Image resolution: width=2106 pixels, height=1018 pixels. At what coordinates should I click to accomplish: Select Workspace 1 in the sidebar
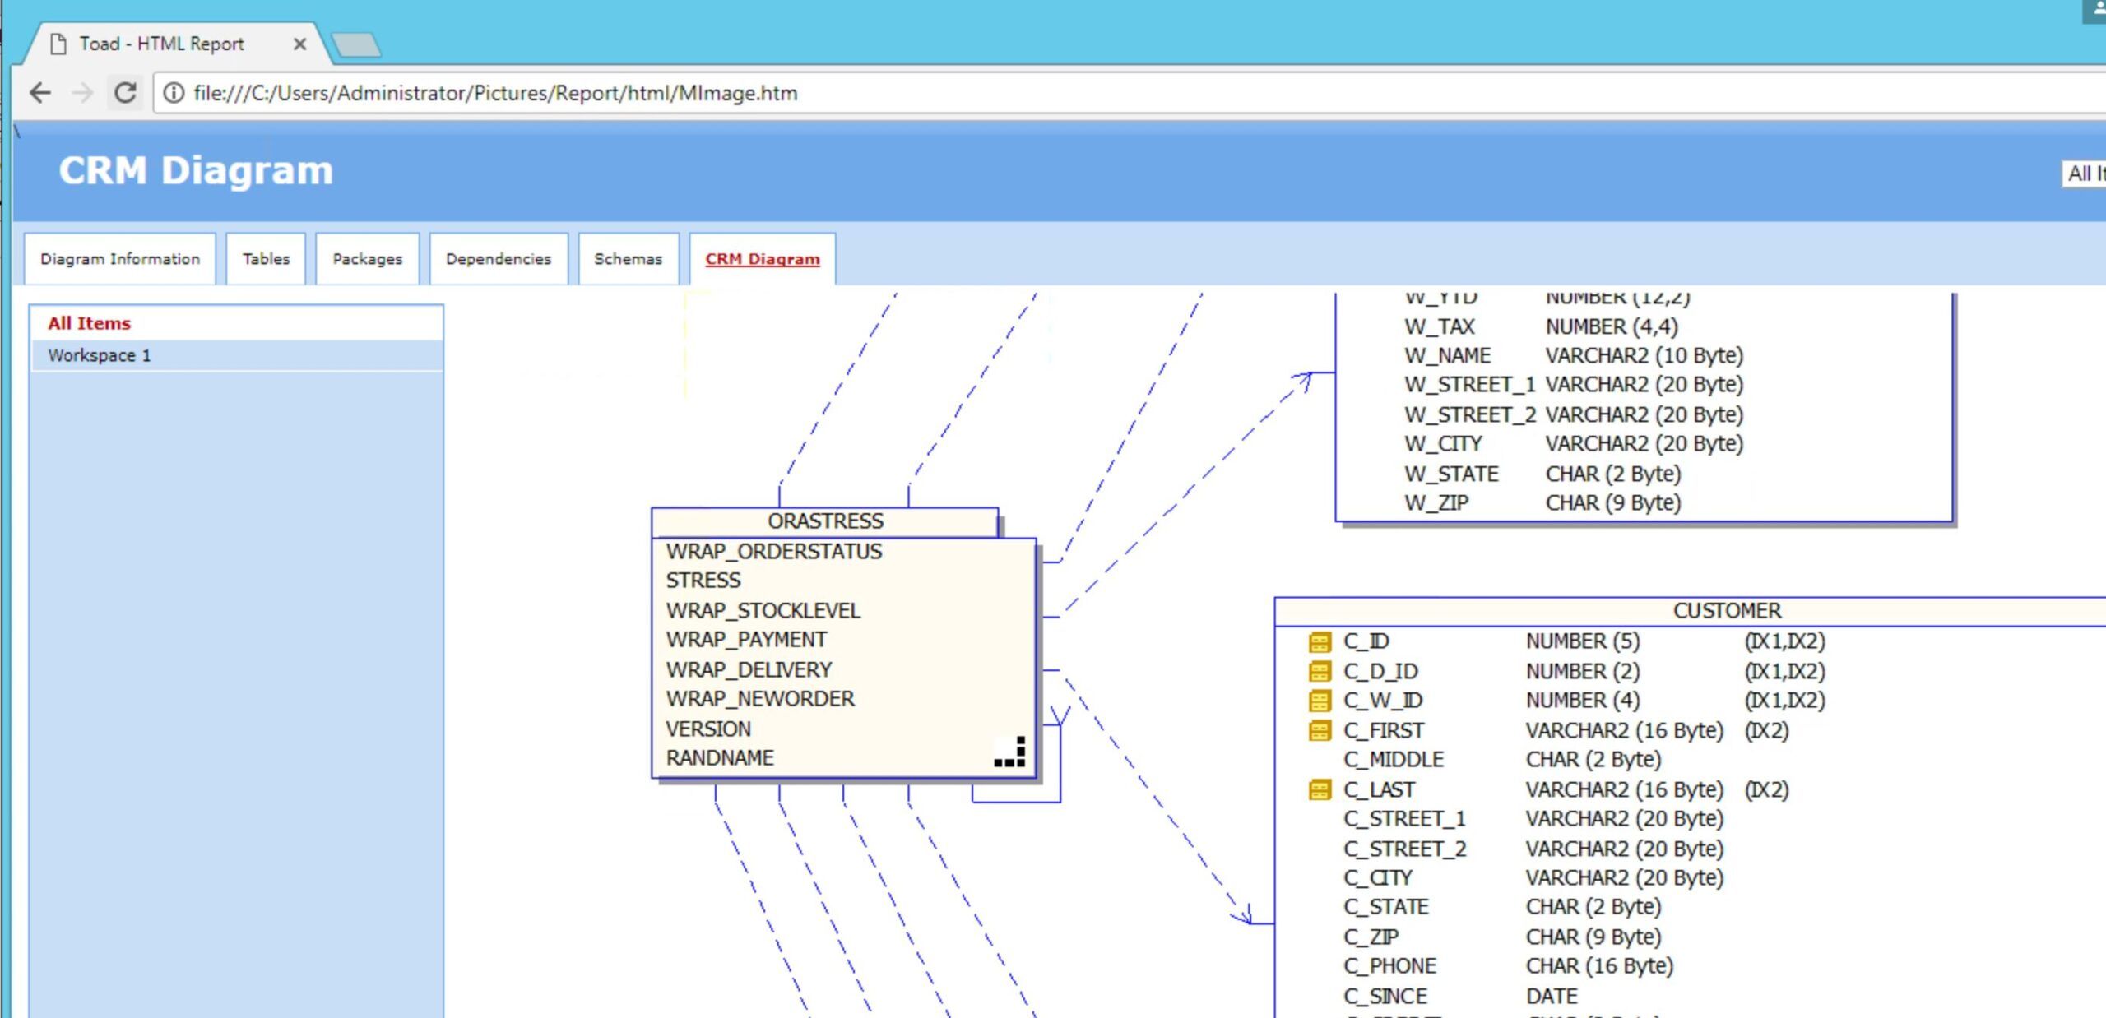pyautogui.click(x=98, y=355)
